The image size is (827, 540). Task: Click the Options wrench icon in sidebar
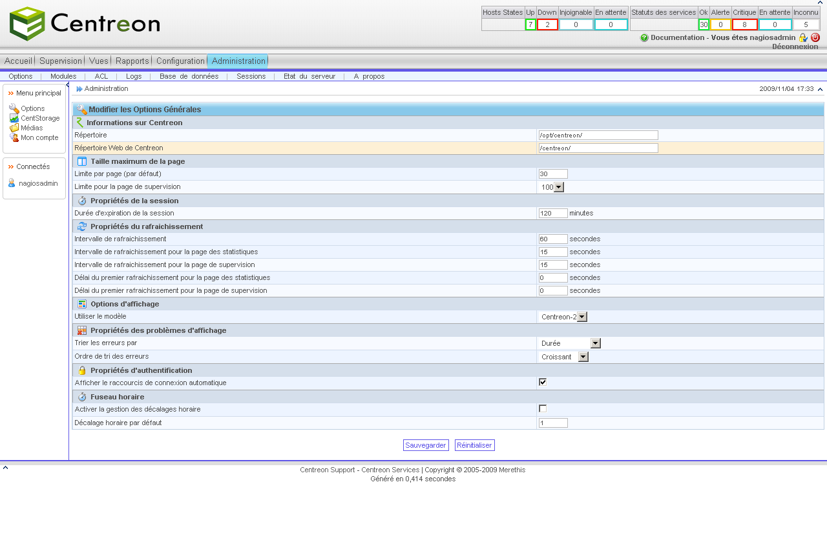tap(14, 108)
